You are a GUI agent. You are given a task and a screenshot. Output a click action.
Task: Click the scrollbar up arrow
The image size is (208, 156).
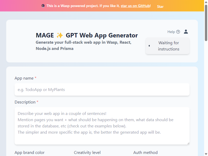[206, 2]
